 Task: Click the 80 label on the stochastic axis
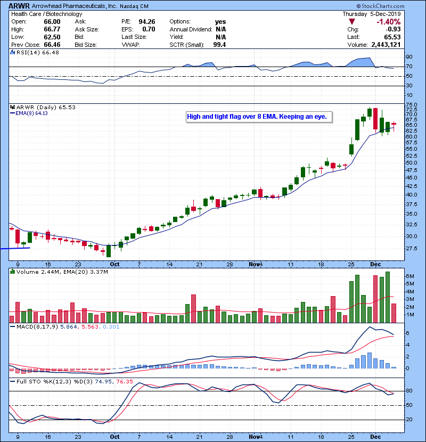(409, 391)
